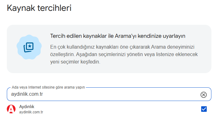This screenshot has width=221, height=140.
Task: Click the search field containing aydinlik.com.tr
Action: 109,94
